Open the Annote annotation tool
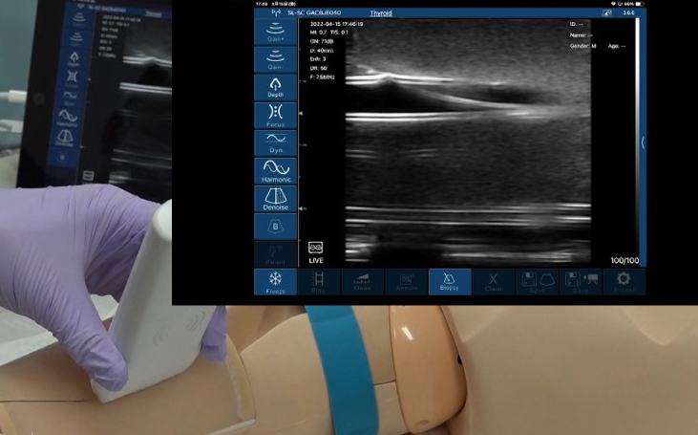The image size is (698, 435). coord(406,282)
